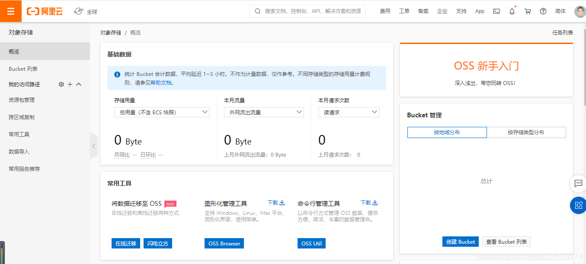Switch language with 简体
This screenshot has width=586, height=264.
coord(560,11)
